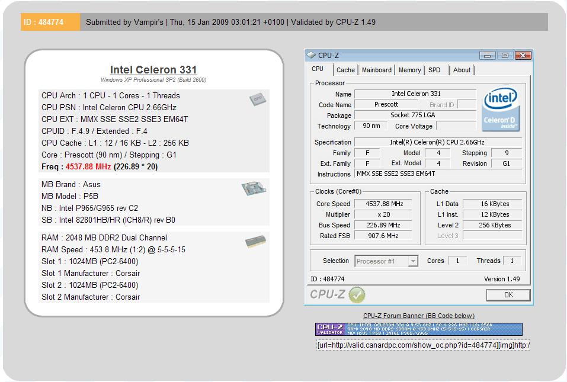Click the Technology value 90 nm

(371, 126)
